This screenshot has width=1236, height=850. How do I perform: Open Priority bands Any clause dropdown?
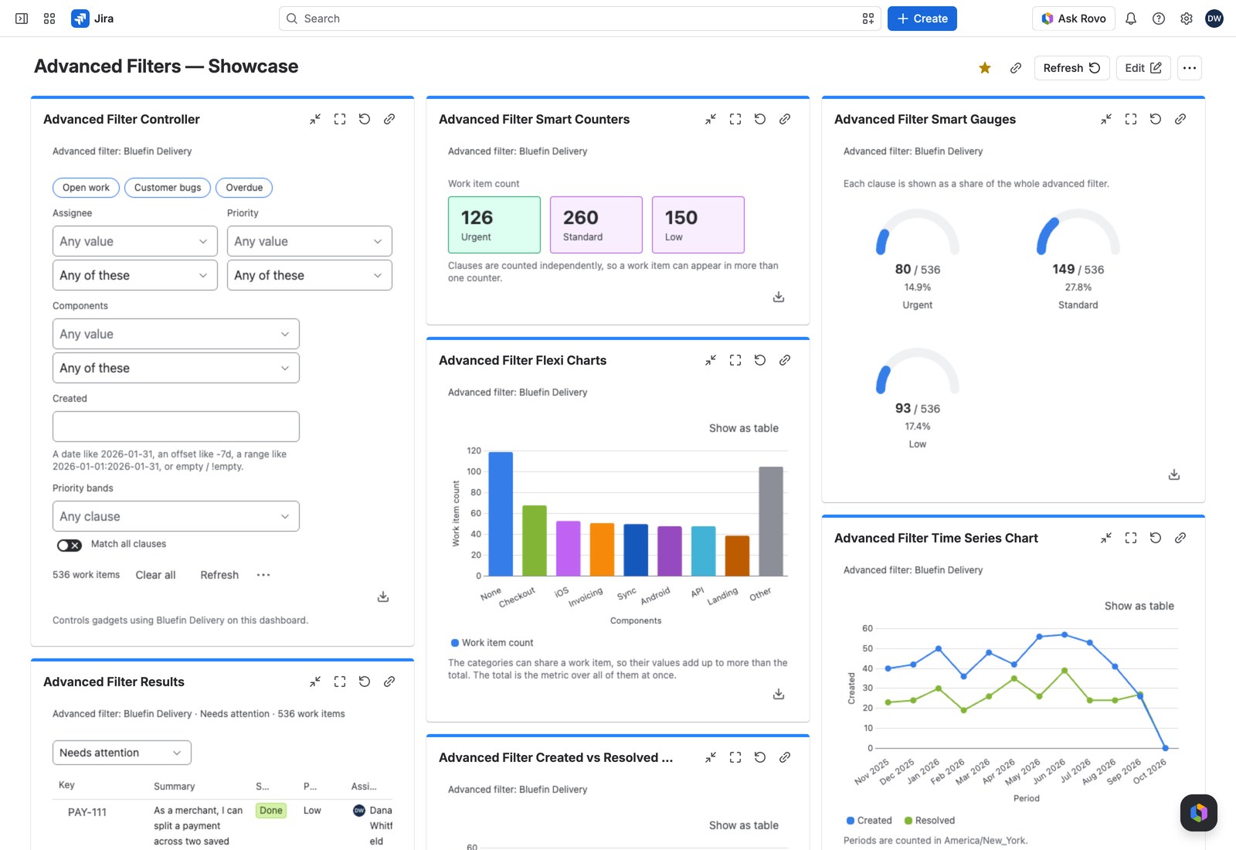pos(175,516)
